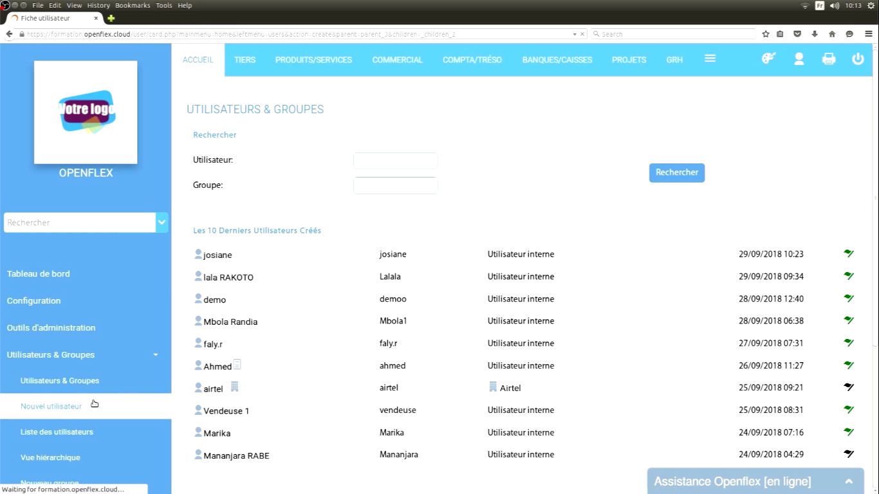The height and width of the screenshot is (494, 879).
Task: Open the History menu in menu bar
Action: click(98, 5)
